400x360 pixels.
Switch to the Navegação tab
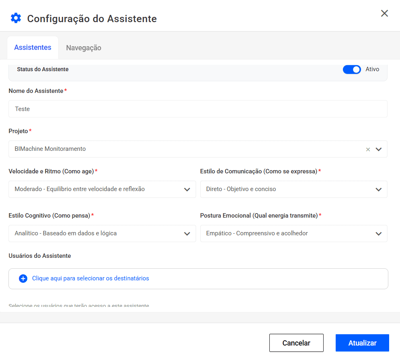click(84, 48)
